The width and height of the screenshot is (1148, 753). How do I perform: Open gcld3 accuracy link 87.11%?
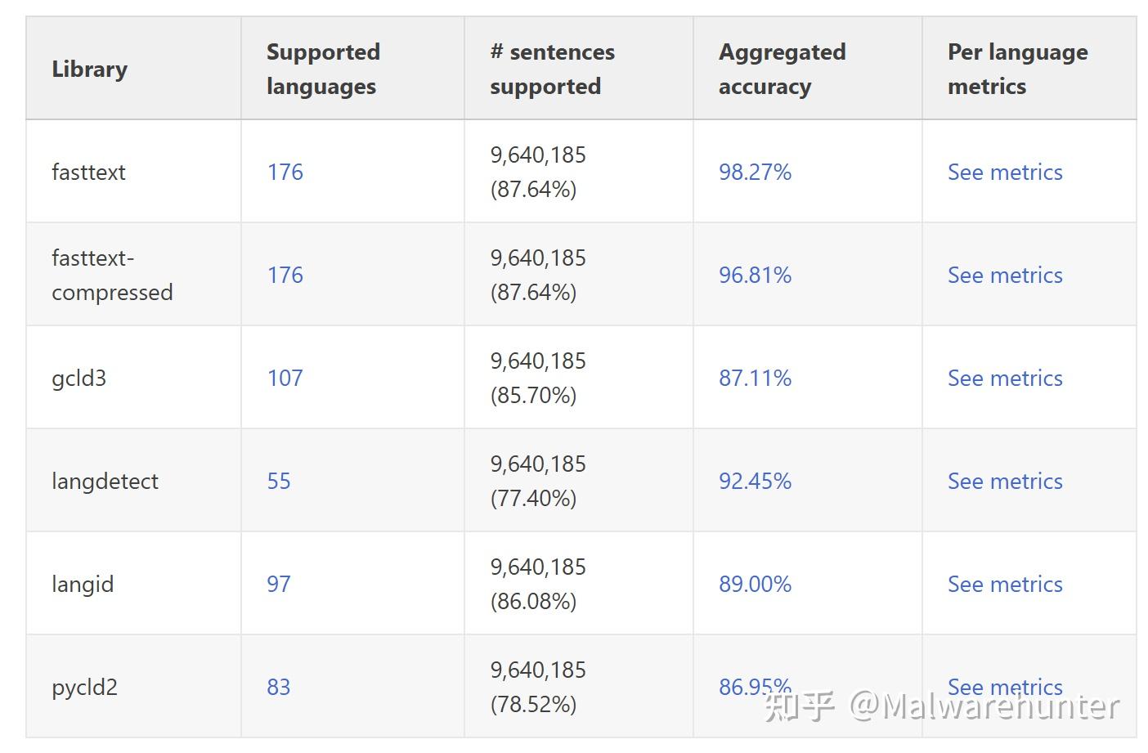tap(755, 378)
